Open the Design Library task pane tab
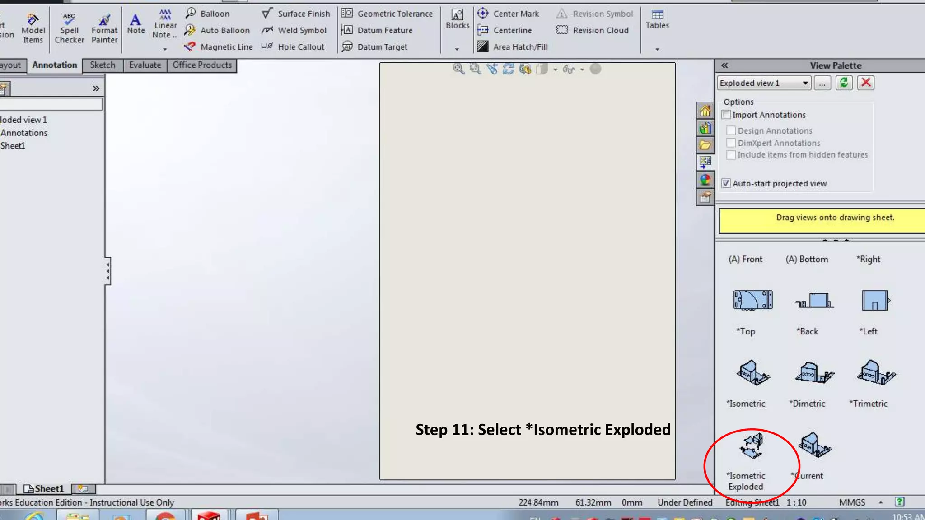 pos(705,128)
